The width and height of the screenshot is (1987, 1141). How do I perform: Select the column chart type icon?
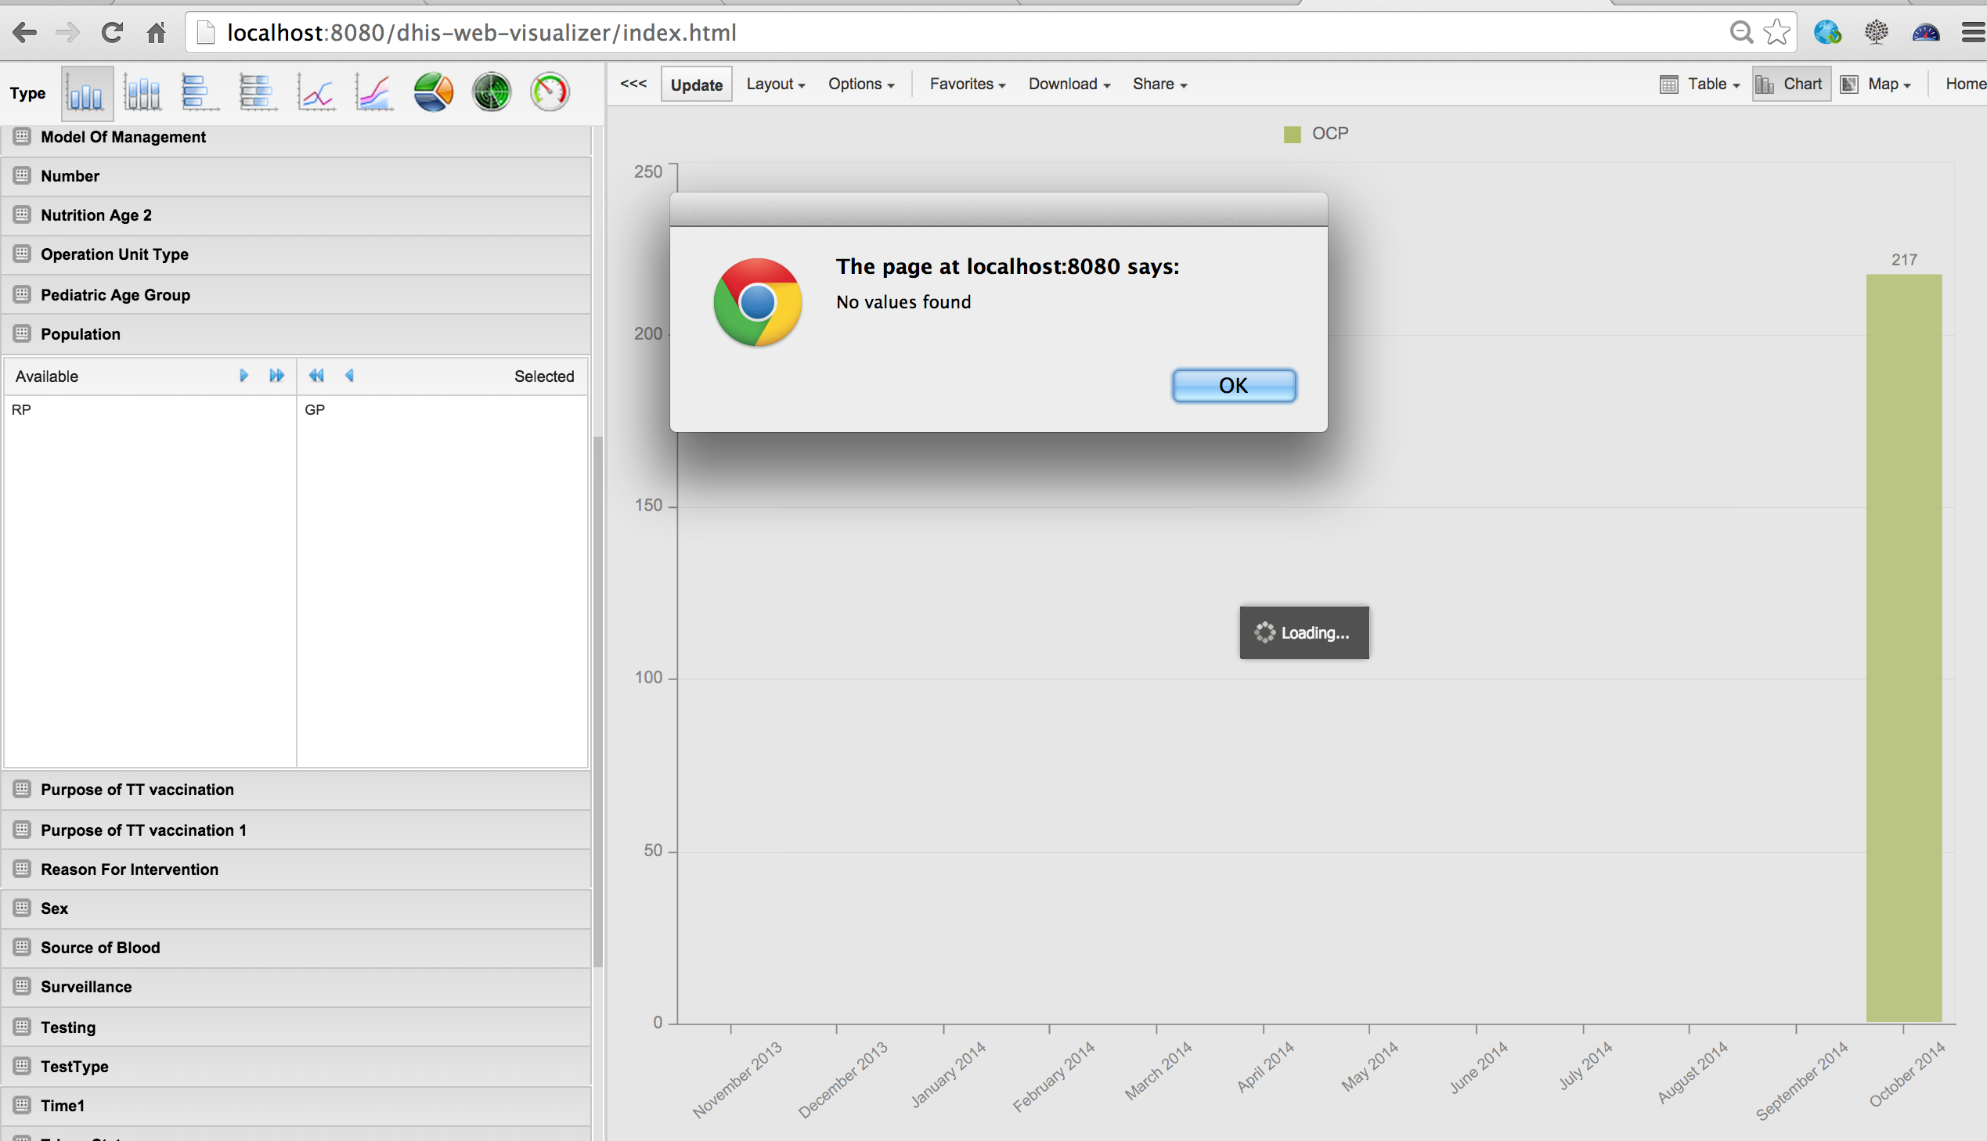pyautogui.click(x=85, y=93)
